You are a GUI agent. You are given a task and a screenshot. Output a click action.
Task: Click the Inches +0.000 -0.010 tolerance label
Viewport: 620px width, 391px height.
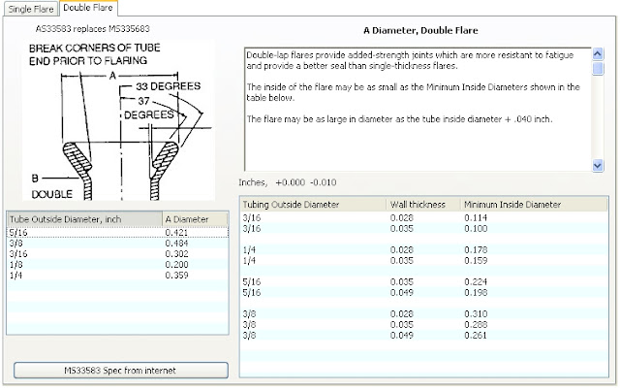[x=288, y=182]
